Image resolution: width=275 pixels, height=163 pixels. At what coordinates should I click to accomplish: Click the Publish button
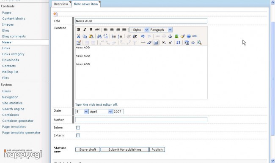pyautogui.click(x=157, y=150)
